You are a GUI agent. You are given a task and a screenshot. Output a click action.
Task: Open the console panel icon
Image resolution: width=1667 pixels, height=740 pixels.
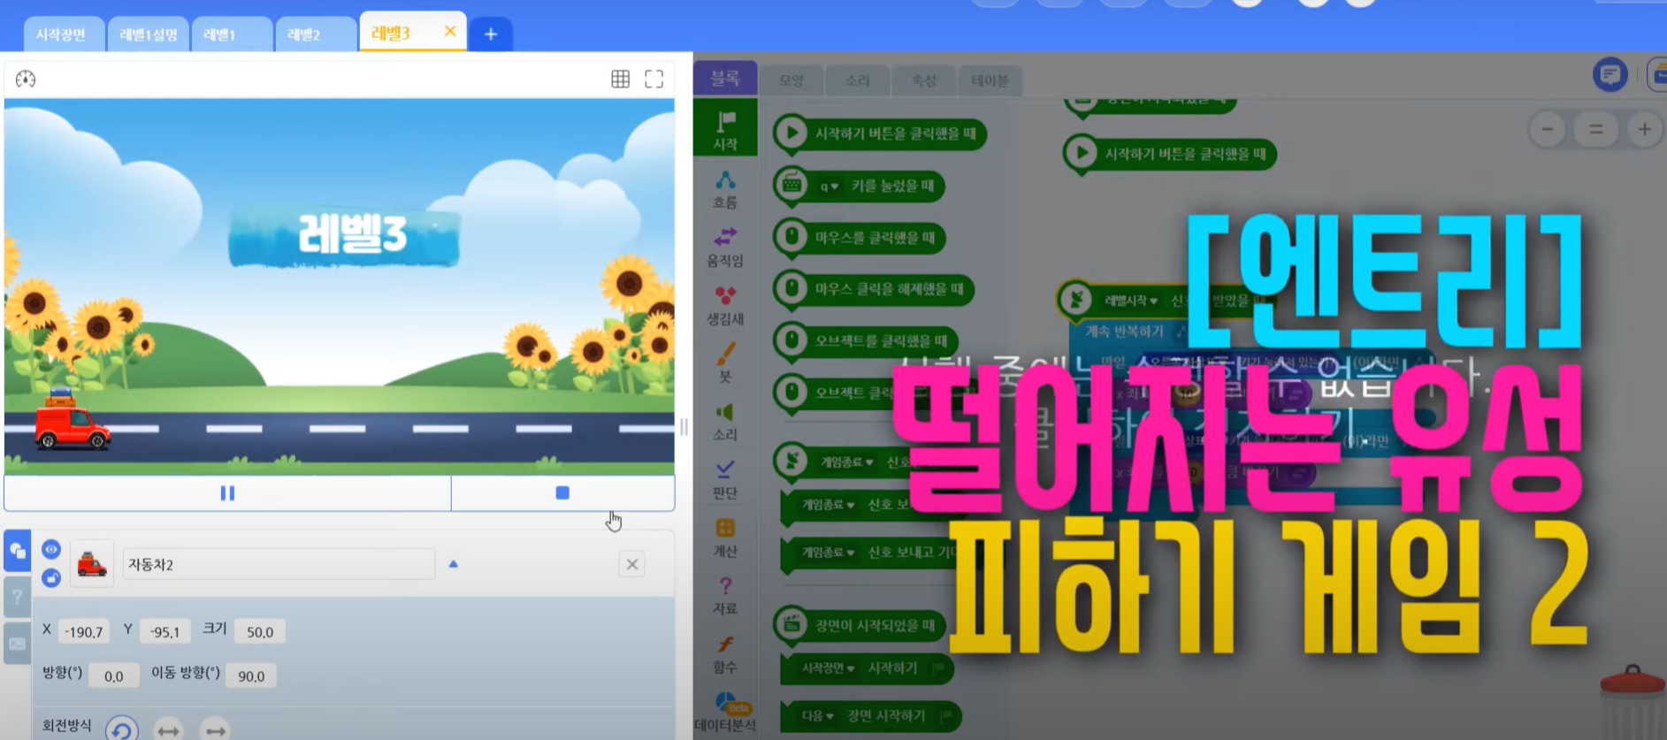pos(17,644)
